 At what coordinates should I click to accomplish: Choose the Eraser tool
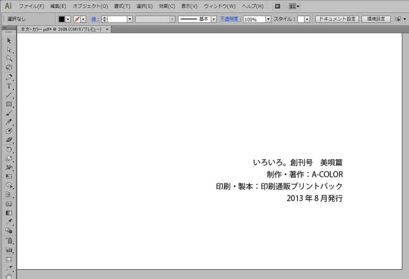pos(9,140)
